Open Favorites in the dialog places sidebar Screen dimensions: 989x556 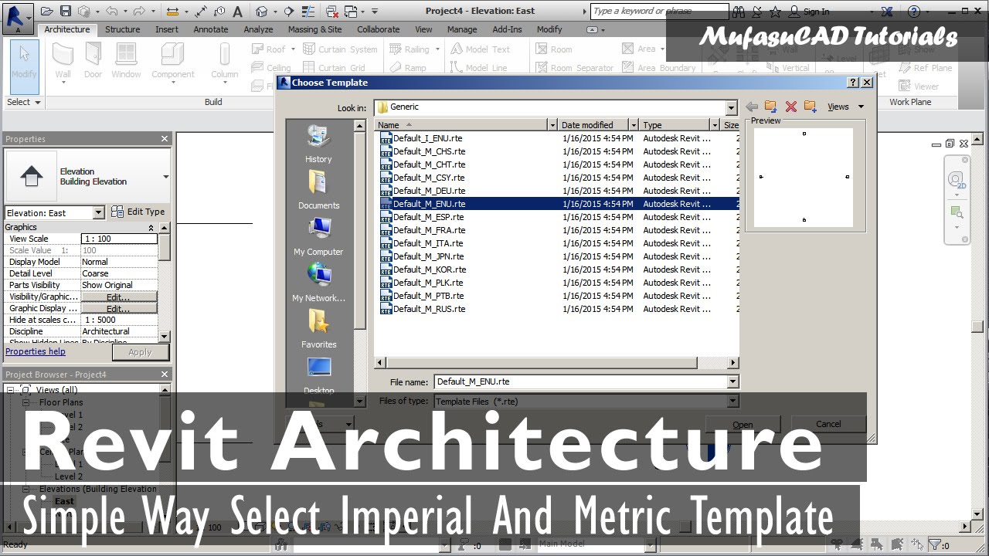(x=318, y=329)
